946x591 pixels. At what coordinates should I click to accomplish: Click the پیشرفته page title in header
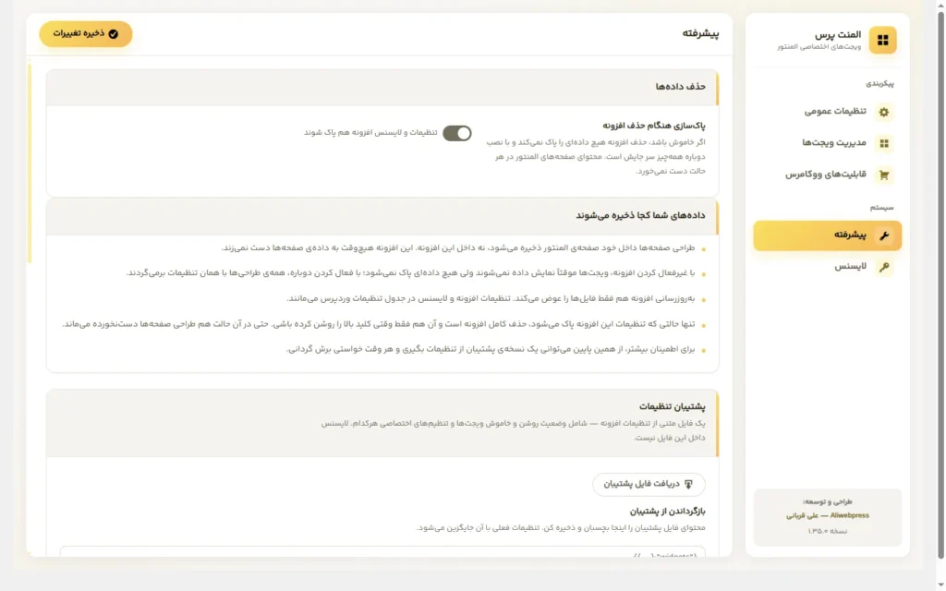point(700,34)
